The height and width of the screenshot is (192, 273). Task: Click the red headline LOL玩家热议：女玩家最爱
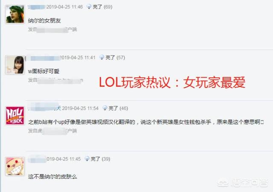tap(172, 82)
